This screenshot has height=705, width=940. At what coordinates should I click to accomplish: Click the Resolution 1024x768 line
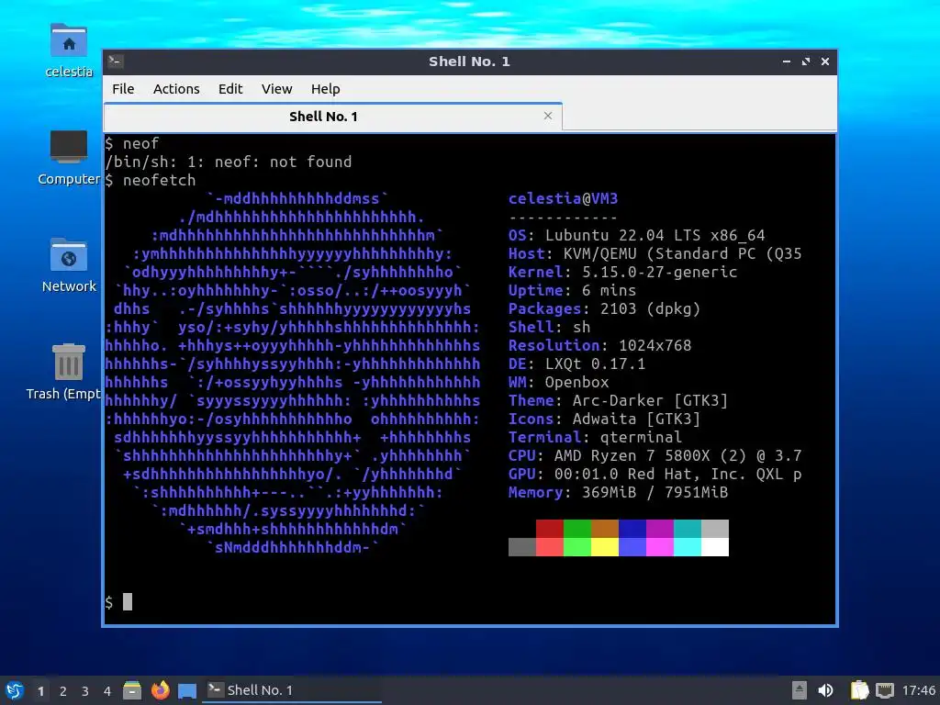[600, 345]
